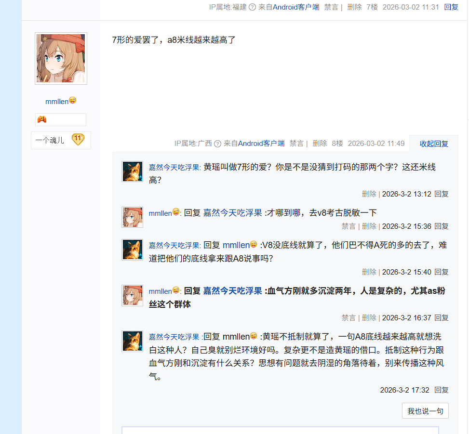Screen dimensions: 469x434
Task: Click mmllen's avatar beside the 16:37 reply
Action: (132, 295)
